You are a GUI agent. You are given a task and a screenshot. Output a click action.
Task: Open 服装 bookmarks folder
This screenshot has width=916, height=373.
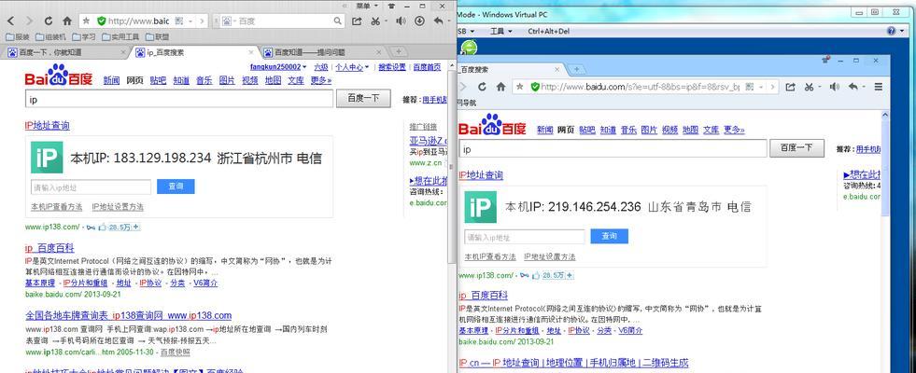point(18,36)
